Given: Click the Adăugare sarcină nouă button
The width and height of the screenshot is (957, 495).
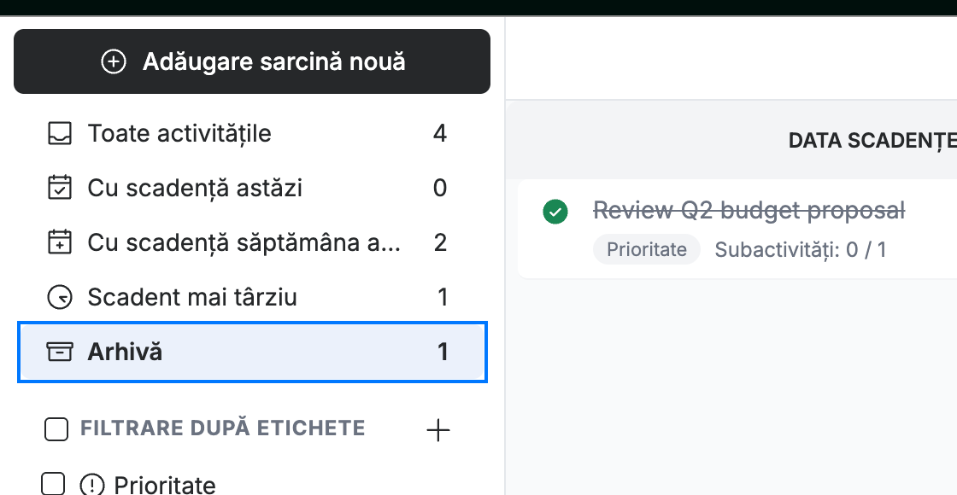Looking at the screenshot, I should coord(252,61).
